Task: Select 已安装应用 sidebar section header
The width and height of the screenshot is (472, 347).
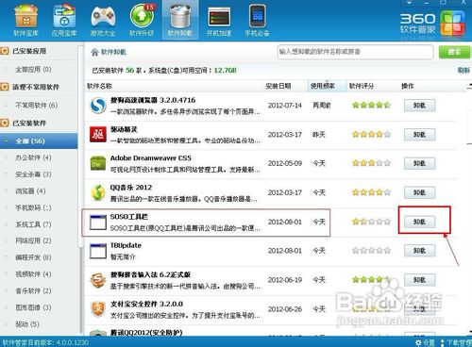Action: 29,51
